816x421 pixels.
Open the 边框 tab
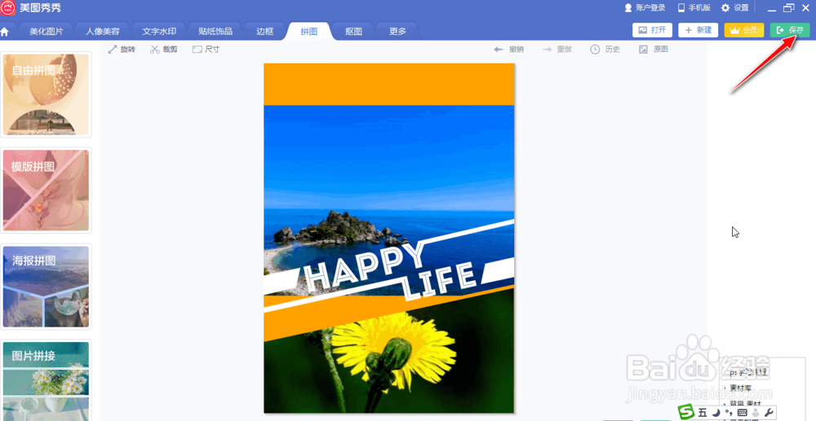pyautogui.click(x=265, y=31)
